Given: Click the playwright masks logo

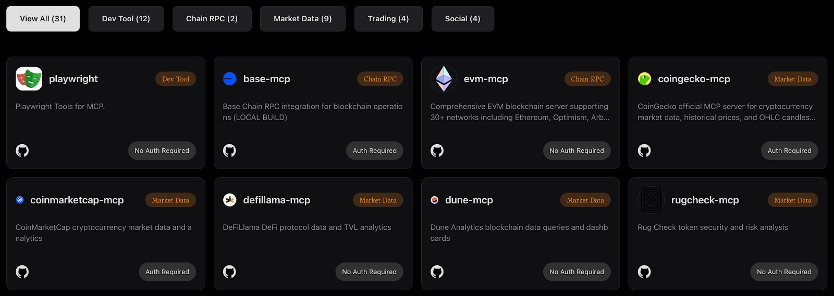Looking at the screenshot, I should pos(29,79).
